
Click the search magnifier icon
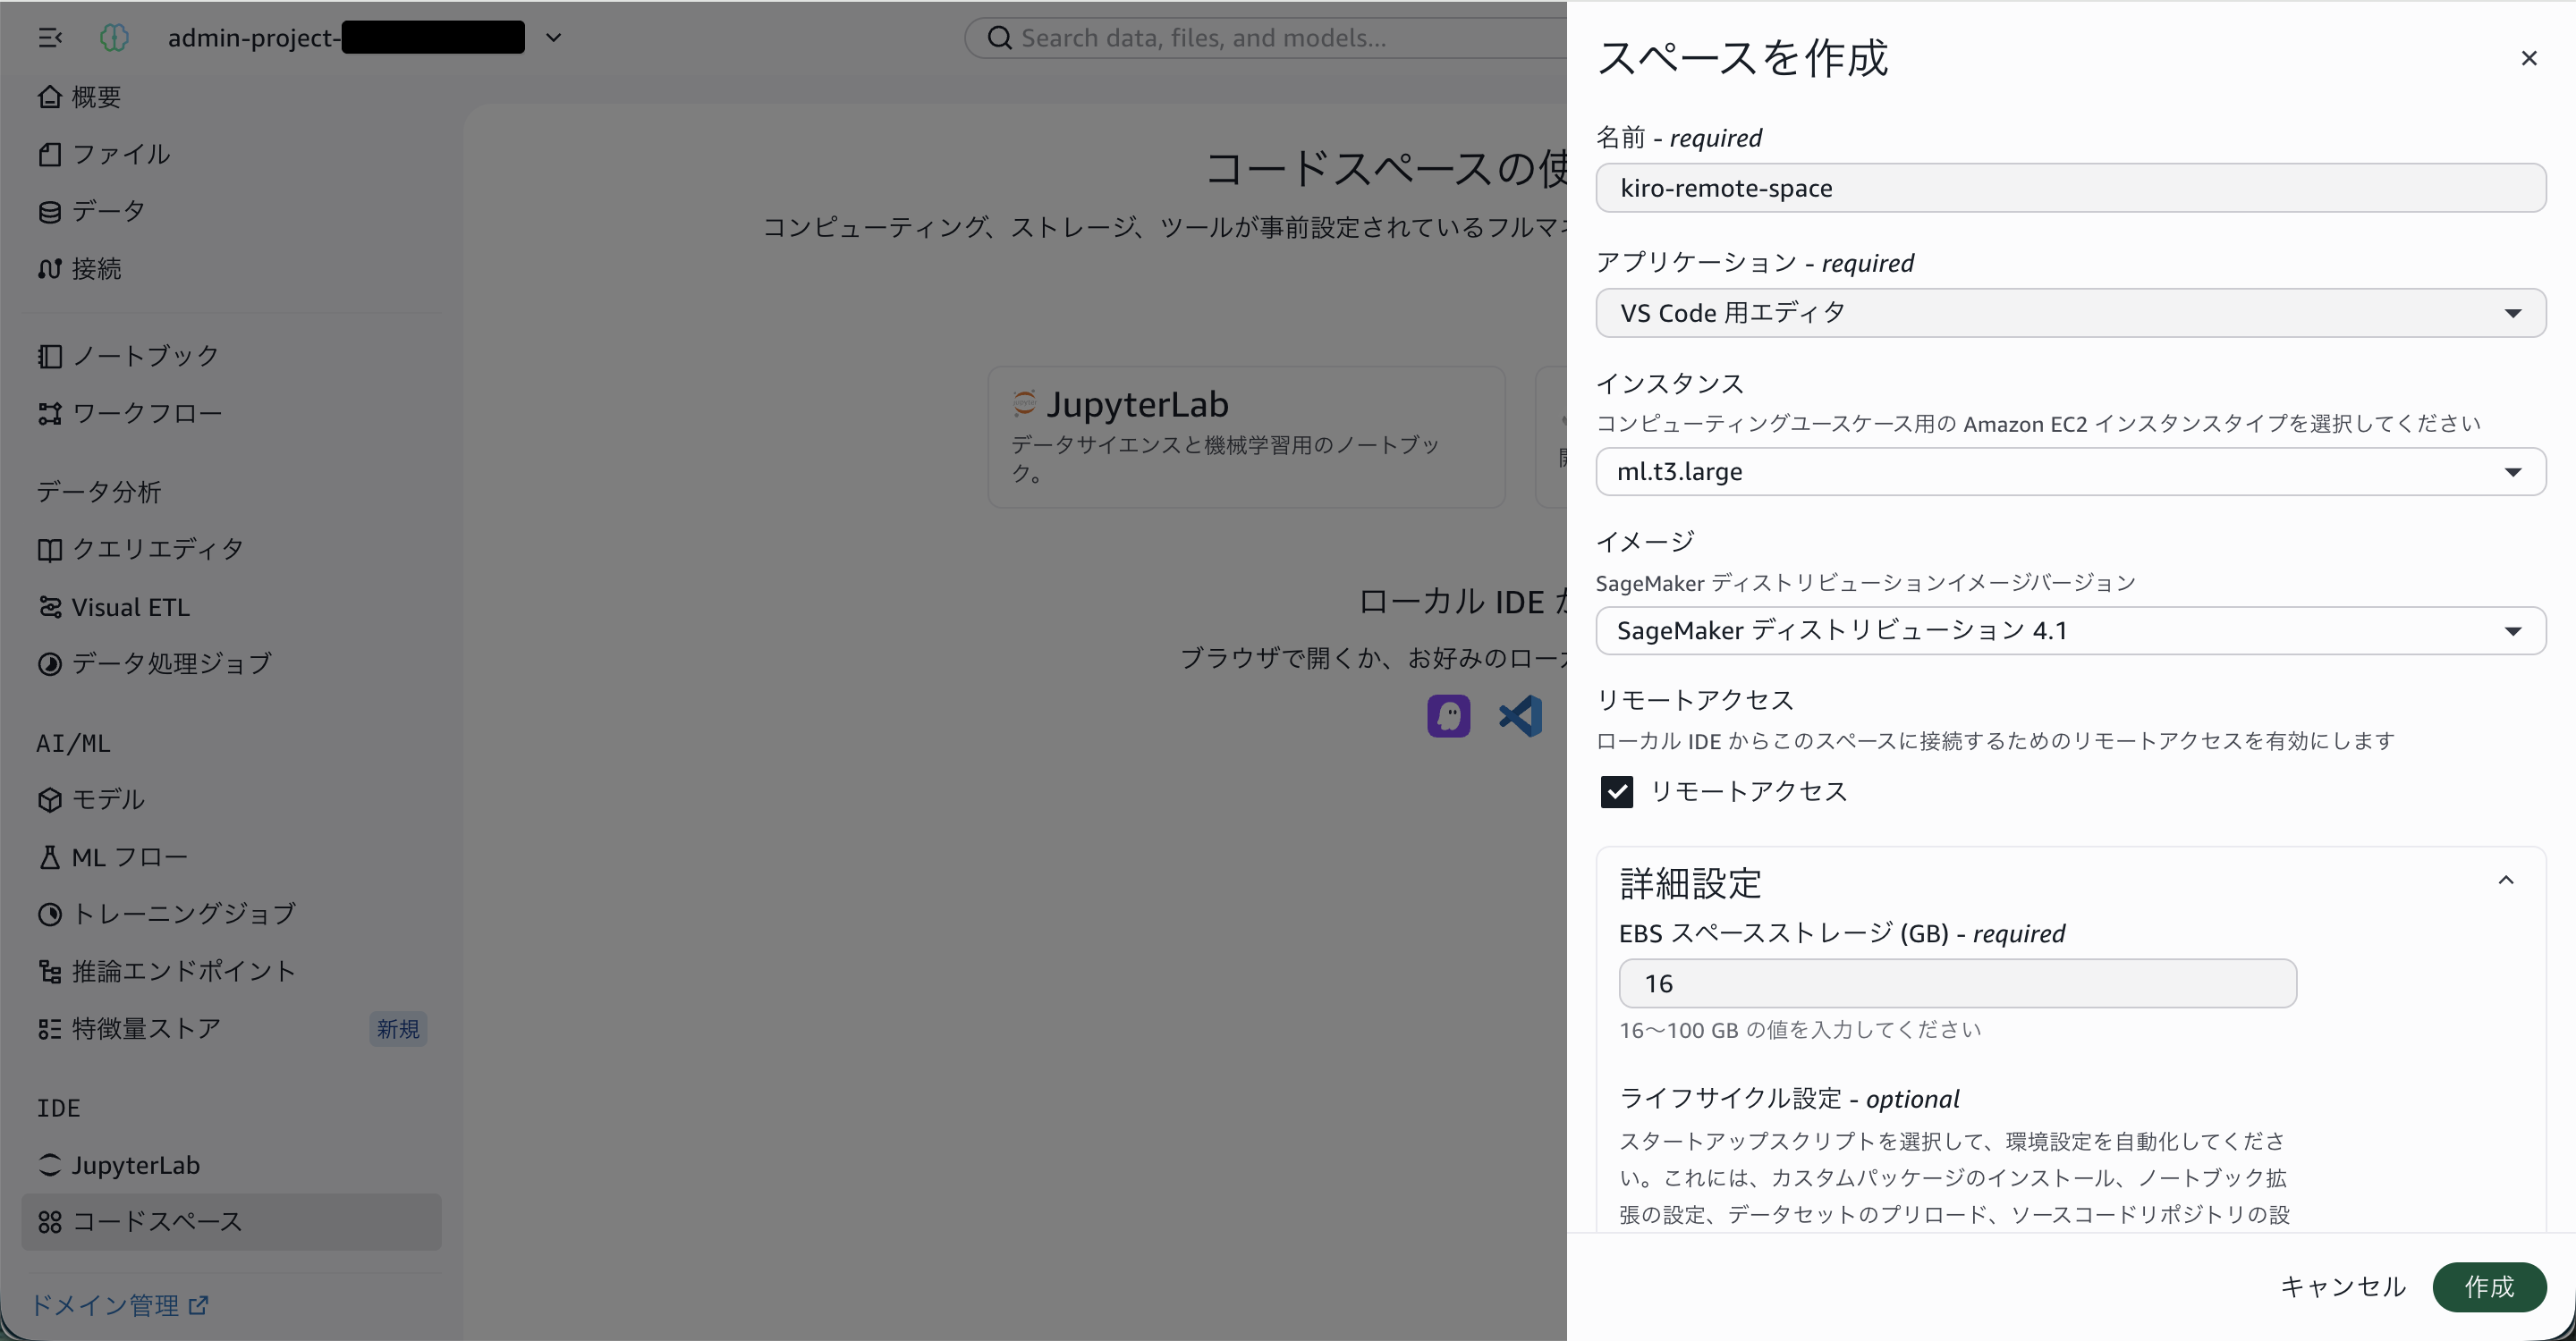click(x=999, y=38)
